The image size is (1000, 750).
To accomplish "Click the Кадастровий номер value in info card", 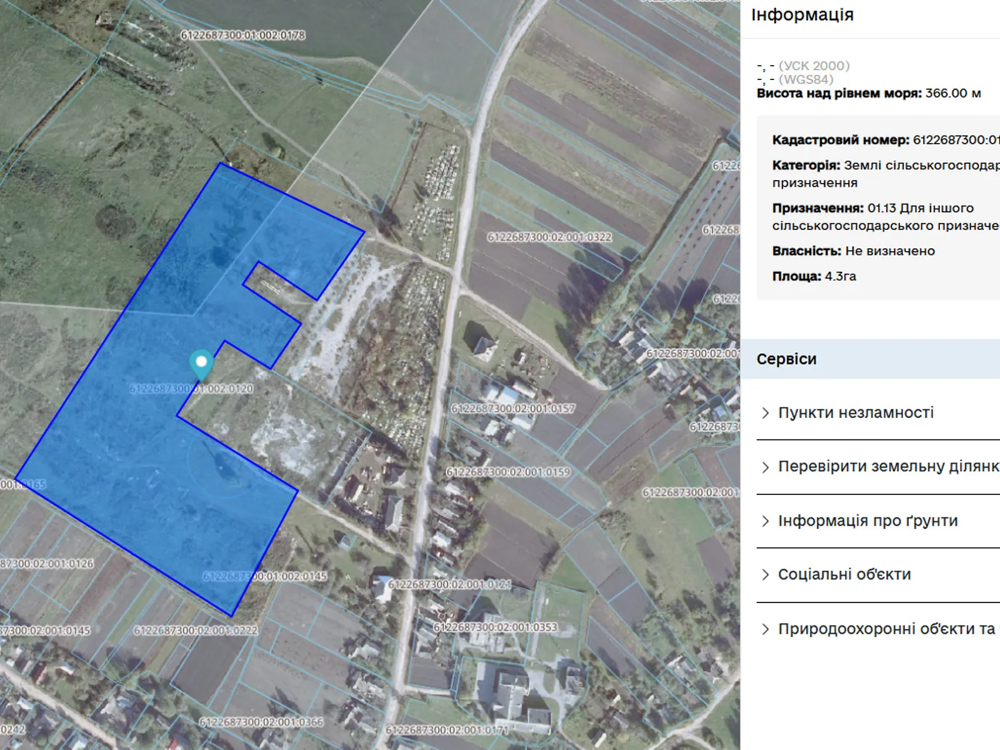I will pos(956,140).
